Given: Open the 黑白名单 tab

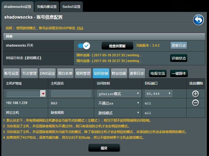Looking at the screenshot, I should [65, 73].
